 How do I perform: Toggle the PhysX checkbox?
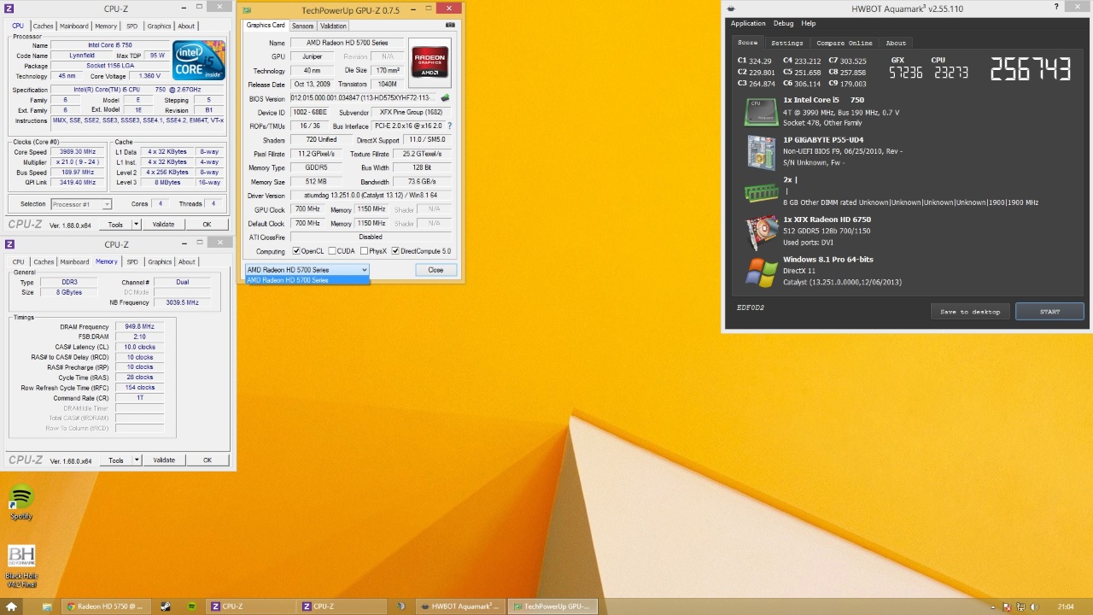tap(364, 251)
